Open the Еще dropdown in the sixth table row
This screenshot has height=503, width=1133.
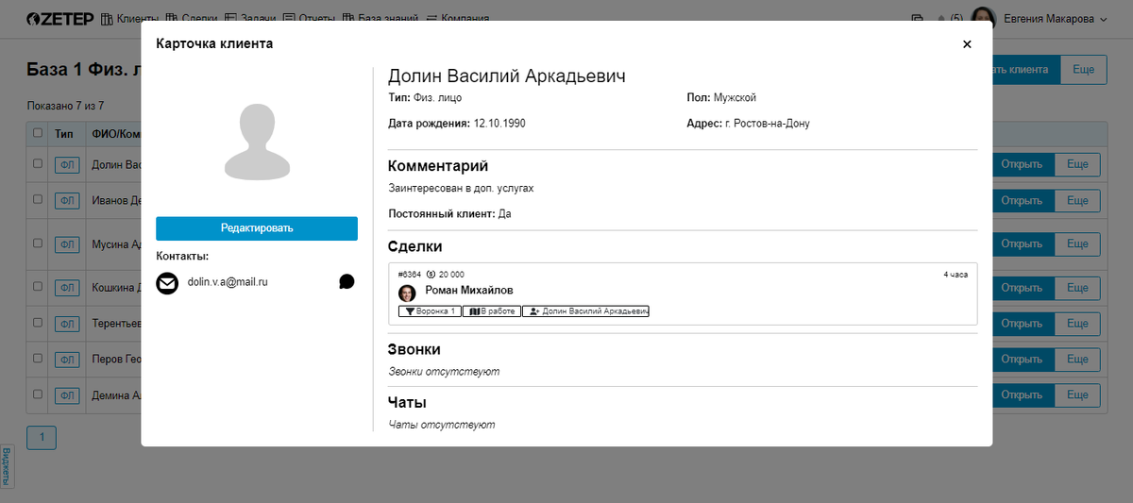click(1077, 359)
